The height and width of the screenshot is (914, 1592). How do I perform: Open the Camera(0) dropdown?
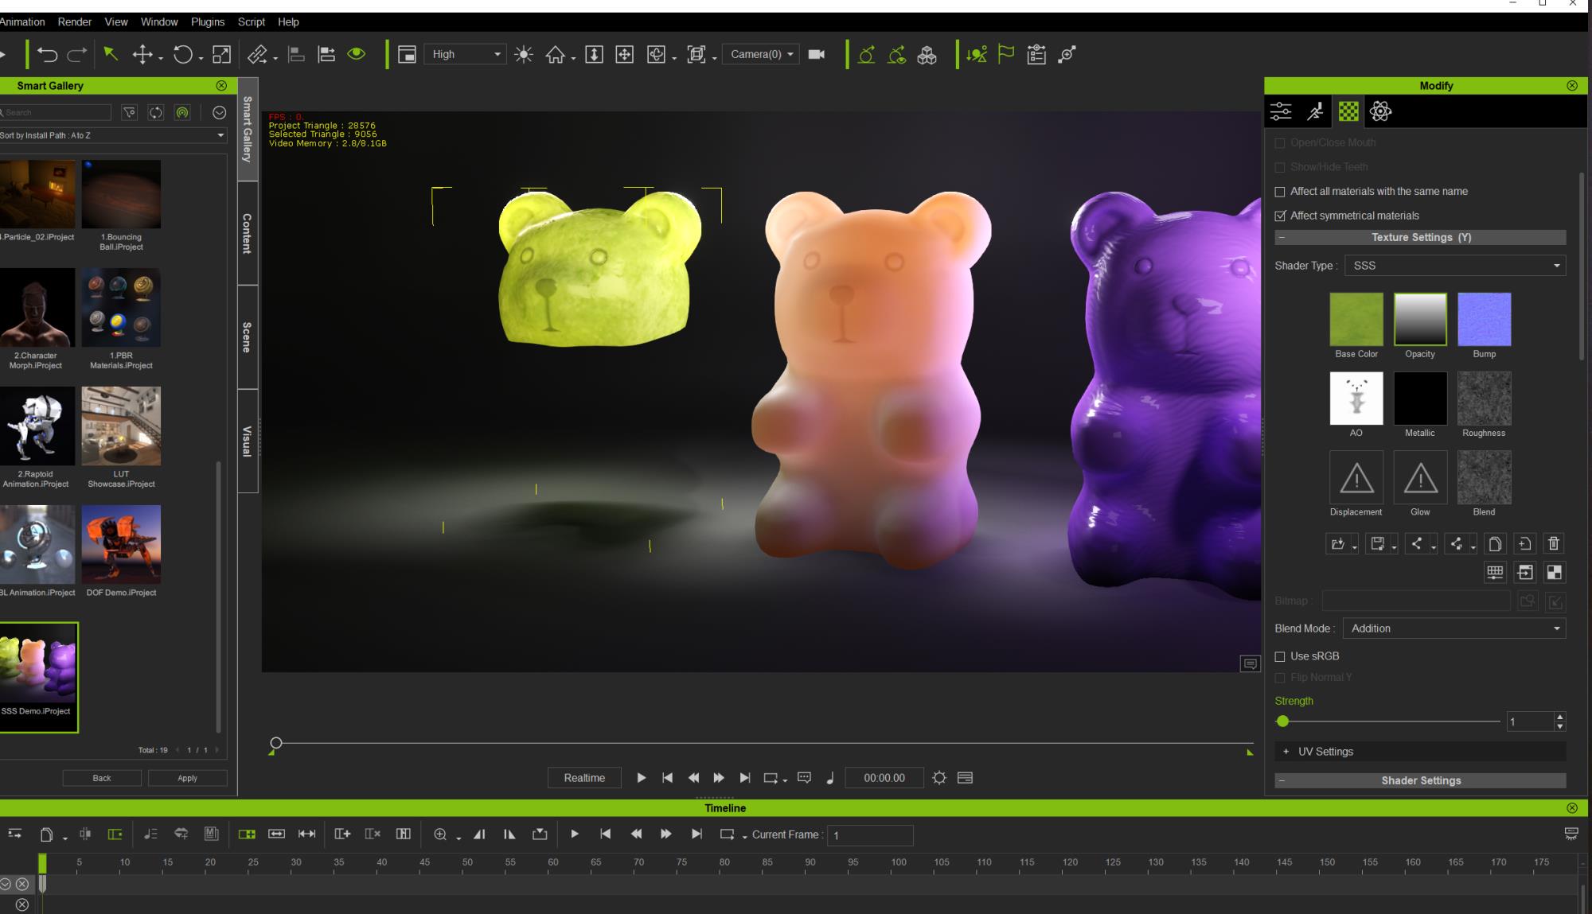click(760, 54)
